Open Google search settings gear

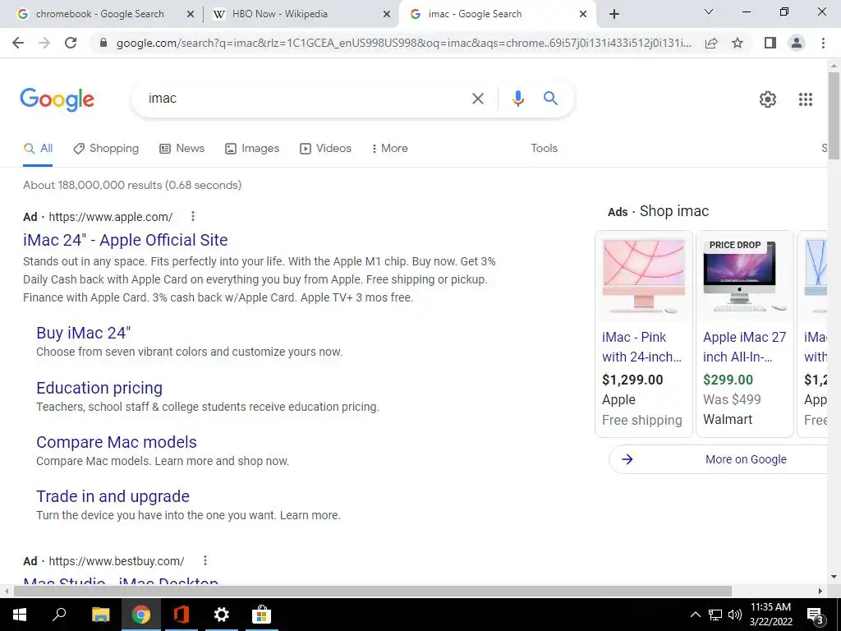click(768, 99)
